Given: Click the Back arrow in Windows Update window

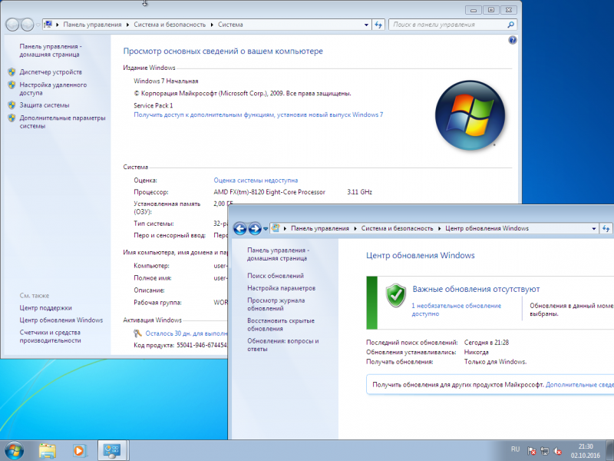Looking at the screenshot, I should (240, 228).
